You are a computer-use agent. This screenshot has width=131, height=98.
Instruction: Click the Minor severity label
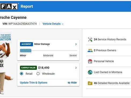pos(23,55)
